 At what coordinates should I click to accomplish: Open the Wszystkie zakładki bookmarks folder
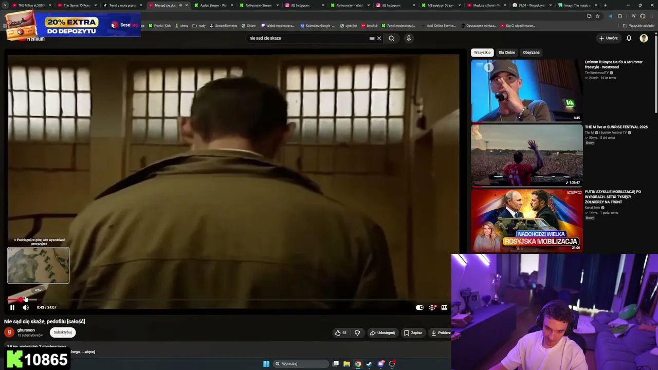638,26
